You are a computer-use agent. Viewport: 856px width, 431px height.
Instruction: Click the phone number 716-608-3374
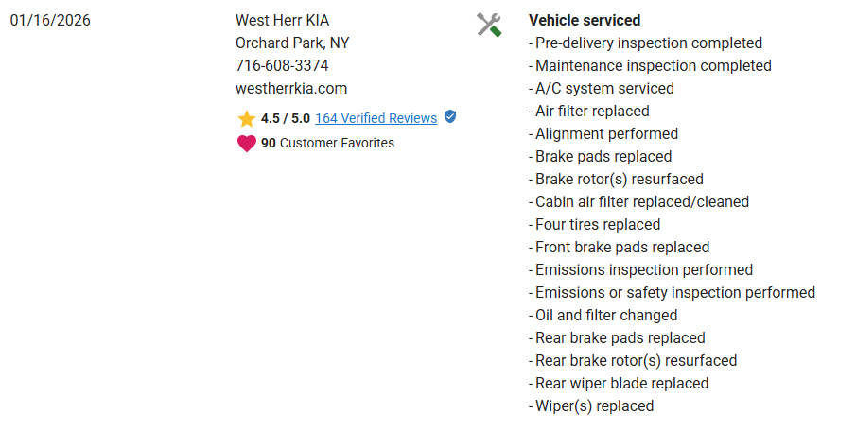[x=282, y=65]
